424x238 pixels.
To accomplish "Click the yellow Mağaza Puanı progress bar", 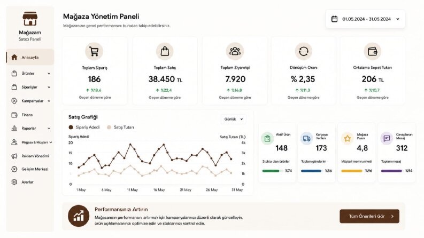I will coord(352,171).
